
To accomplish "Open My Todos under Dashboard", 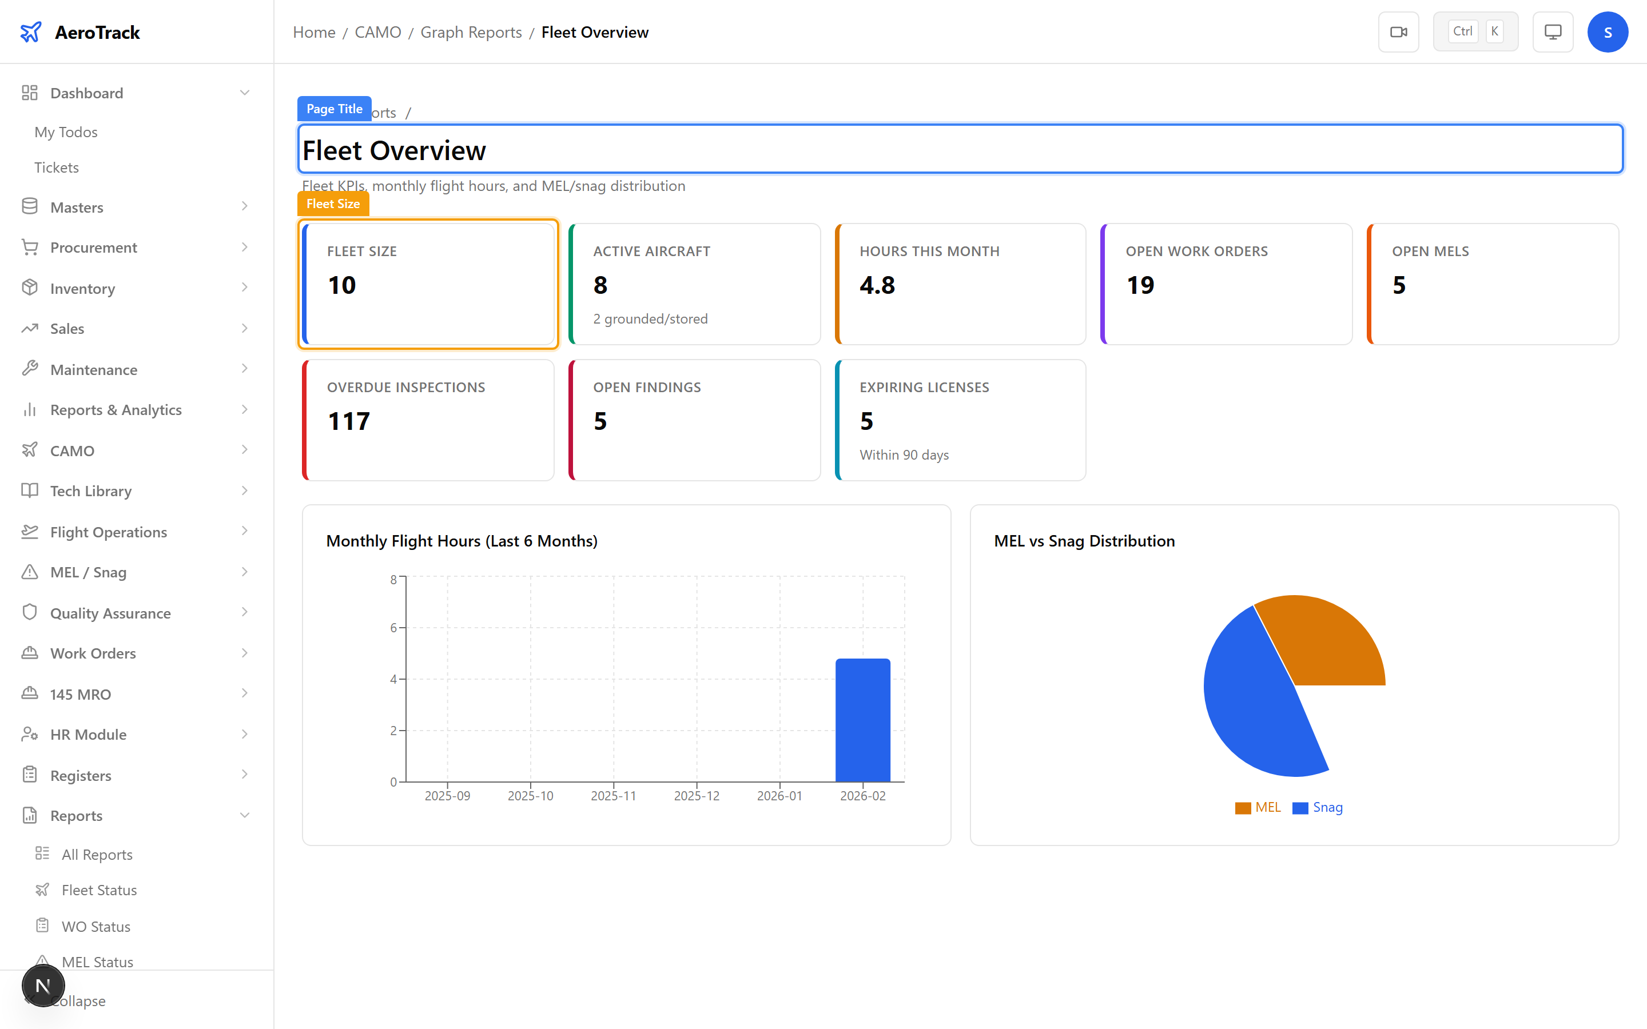I will coord(66,132).
